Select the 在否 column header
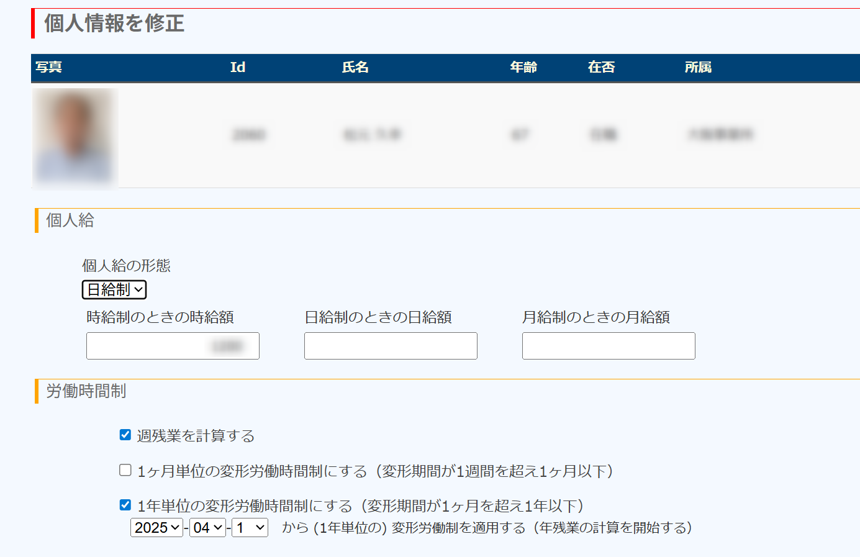 click(601, 67)
